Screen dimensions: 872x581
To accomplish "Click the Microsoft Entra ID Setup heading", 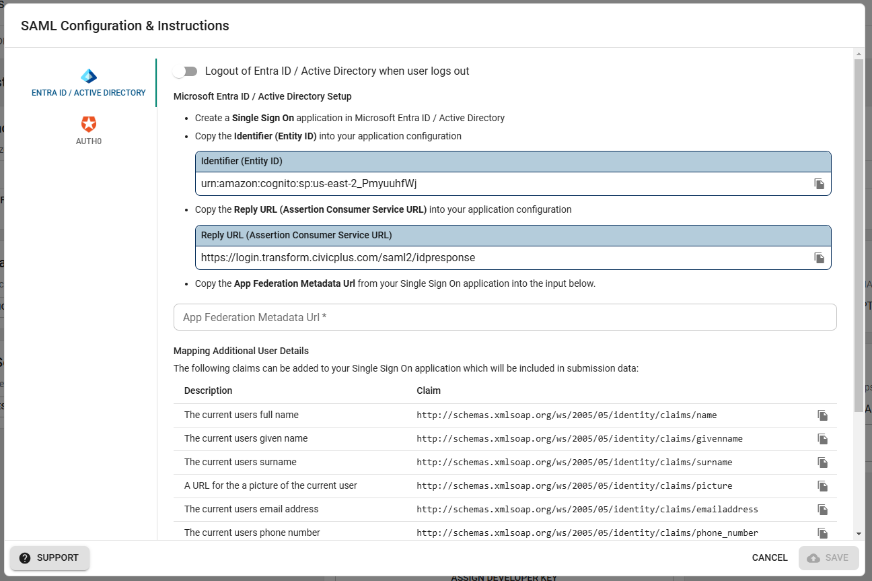I will [262, 96].
